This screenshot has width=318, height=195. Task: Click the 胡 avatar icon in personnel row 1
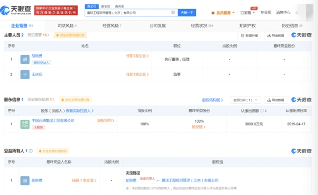[x=25, y=59]
